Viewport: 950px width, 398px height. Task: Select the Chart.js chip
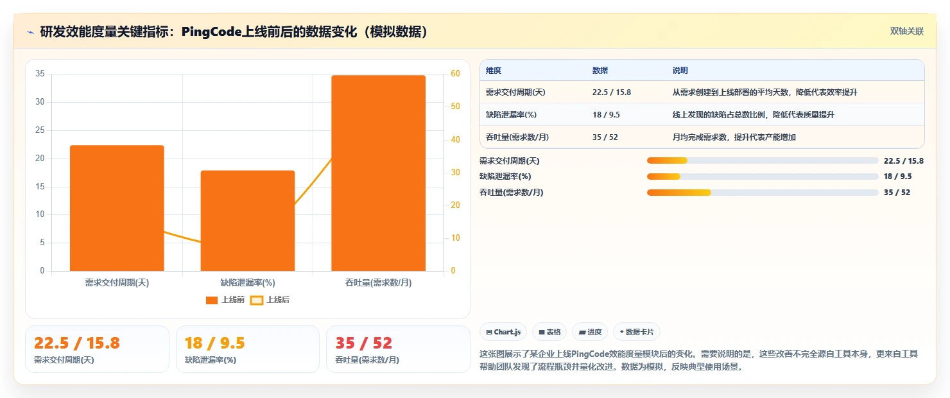point(503,332)
